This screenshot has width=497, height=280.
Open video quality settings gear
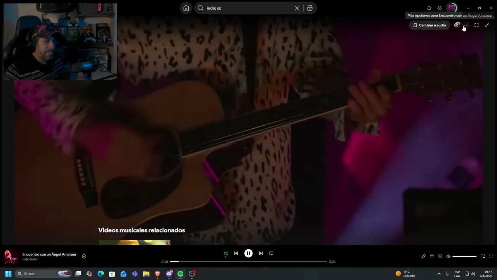(457, 25)
